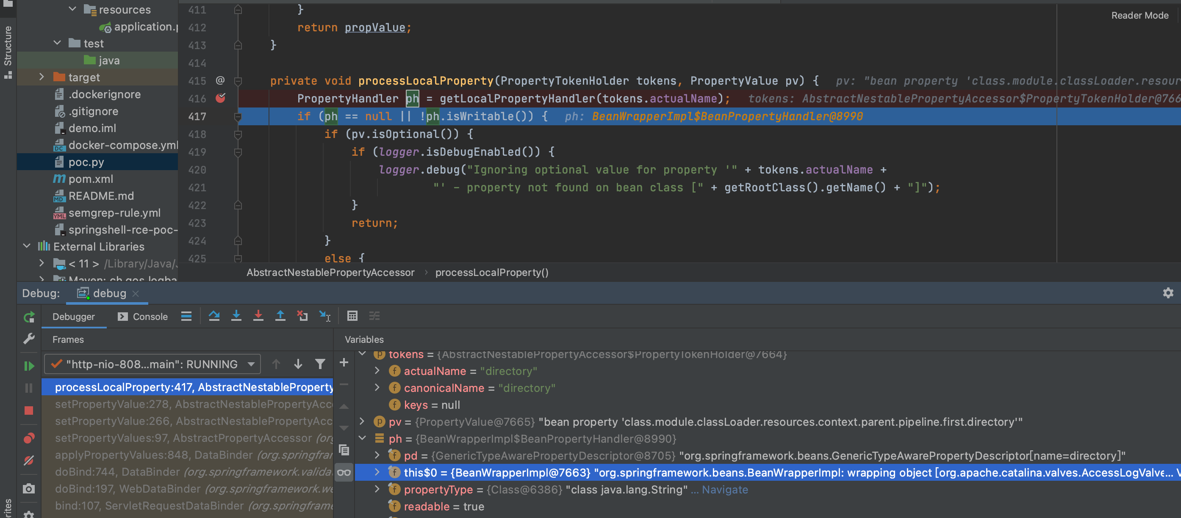
Task: Switch to the Debugger tab
Action: (73, 317)
